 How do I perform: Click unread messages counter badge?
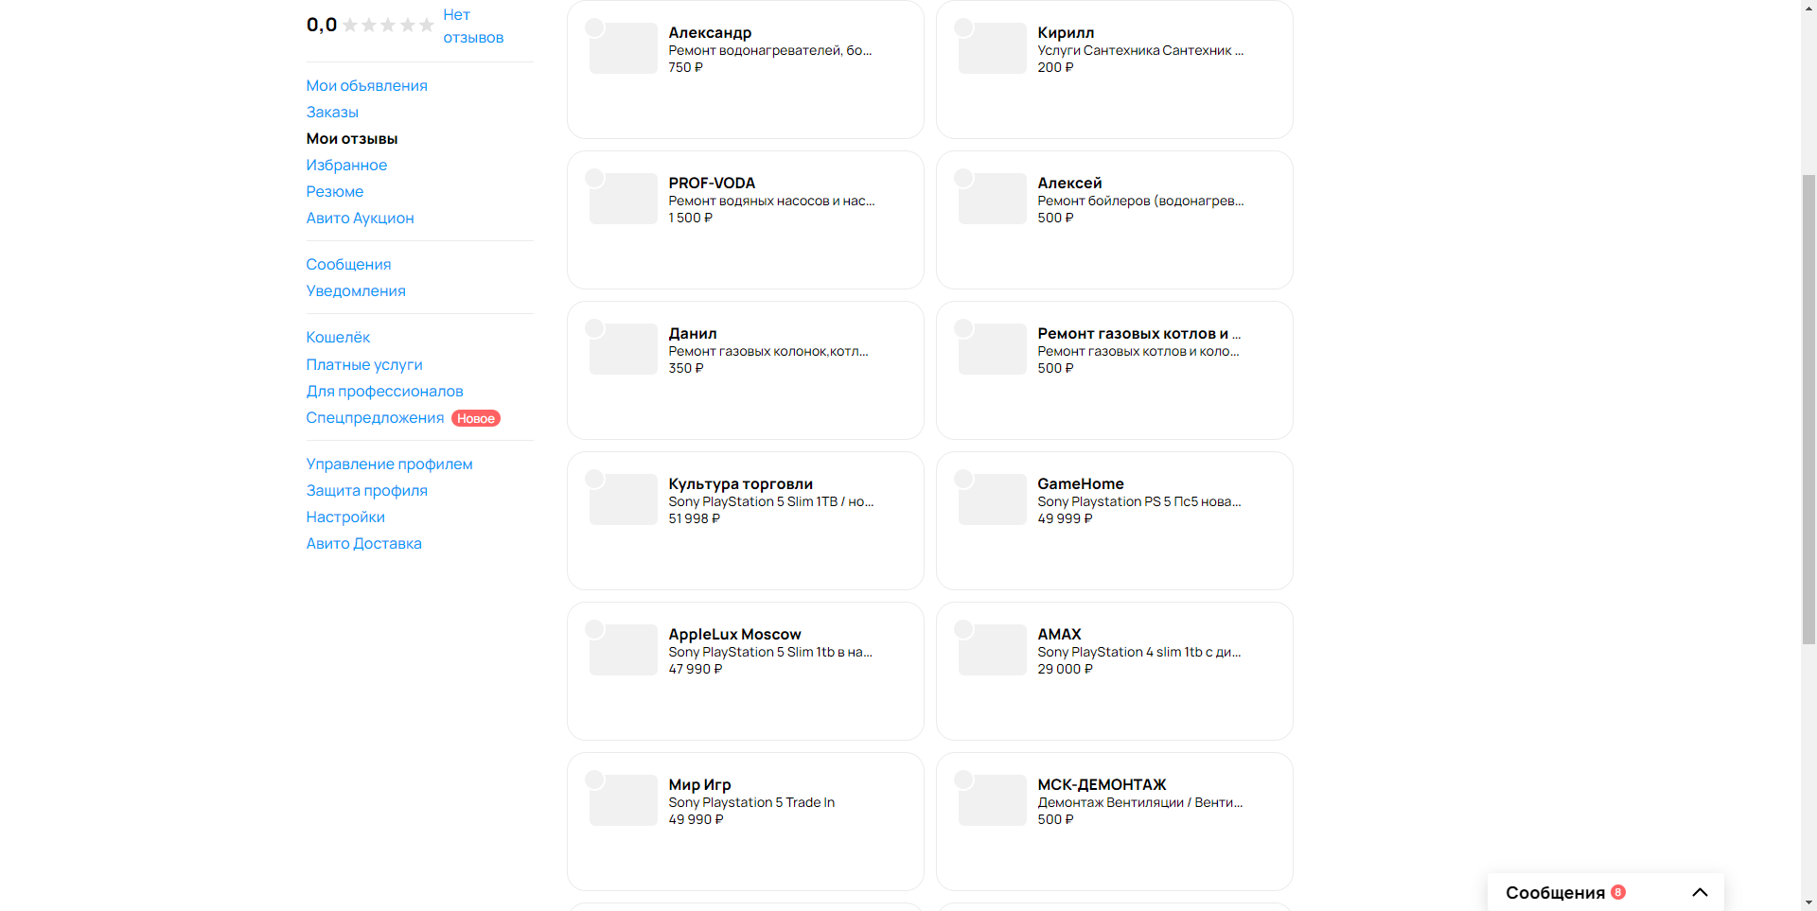coord(1618,892)
